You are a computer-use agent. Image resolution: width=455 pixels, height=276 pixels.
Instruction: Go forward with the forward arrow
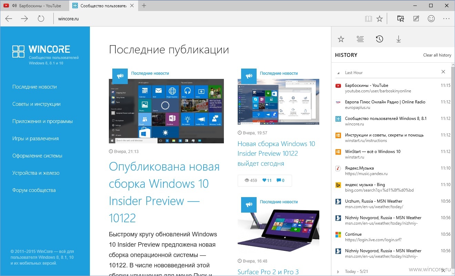(24, 19)
